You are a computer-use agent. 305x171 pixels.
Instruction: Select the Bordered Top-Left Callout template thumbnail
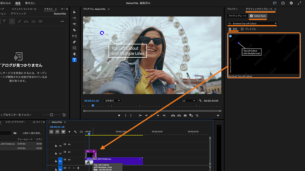tap(264, 54)
